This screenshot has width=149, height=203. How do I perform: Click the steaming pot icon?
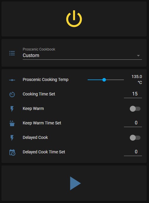[12, 123]
